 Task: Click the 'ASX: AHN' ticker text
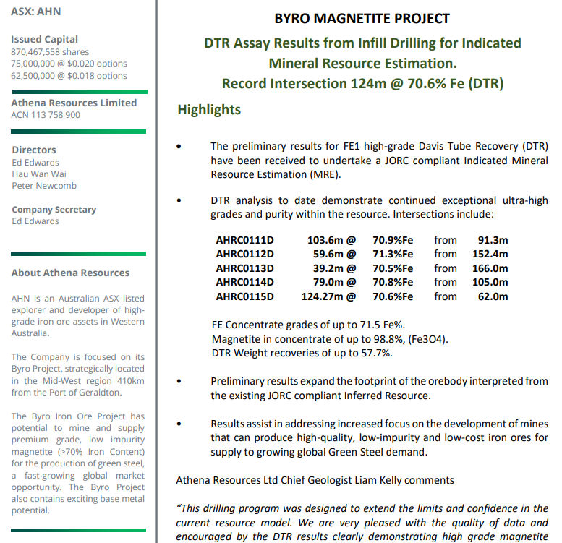tap(36, 12)
